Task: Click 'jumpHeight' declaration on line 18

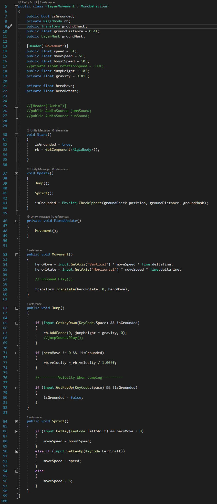Action: (64, 71)
